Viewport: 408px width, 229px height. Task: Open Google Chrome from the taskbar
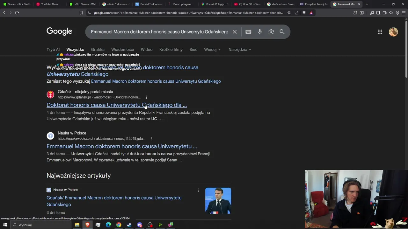(x=119, y=225)
